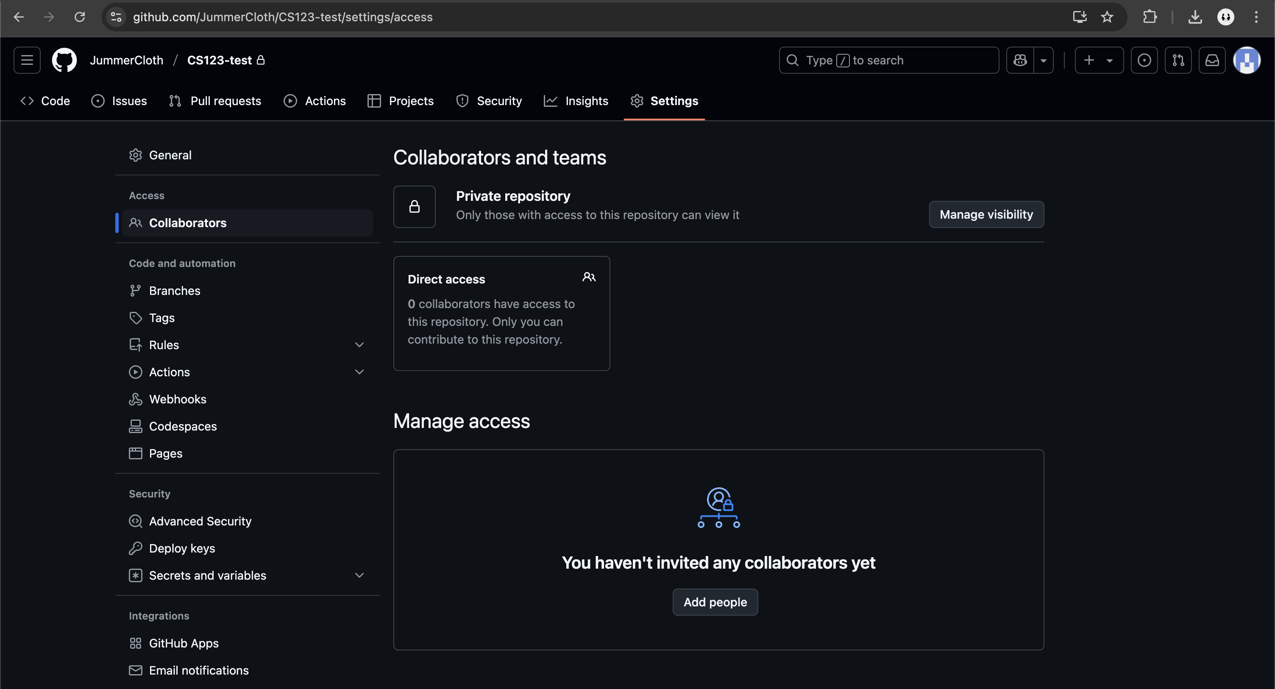Open Advanced Security settings

(x=248, y=521)
